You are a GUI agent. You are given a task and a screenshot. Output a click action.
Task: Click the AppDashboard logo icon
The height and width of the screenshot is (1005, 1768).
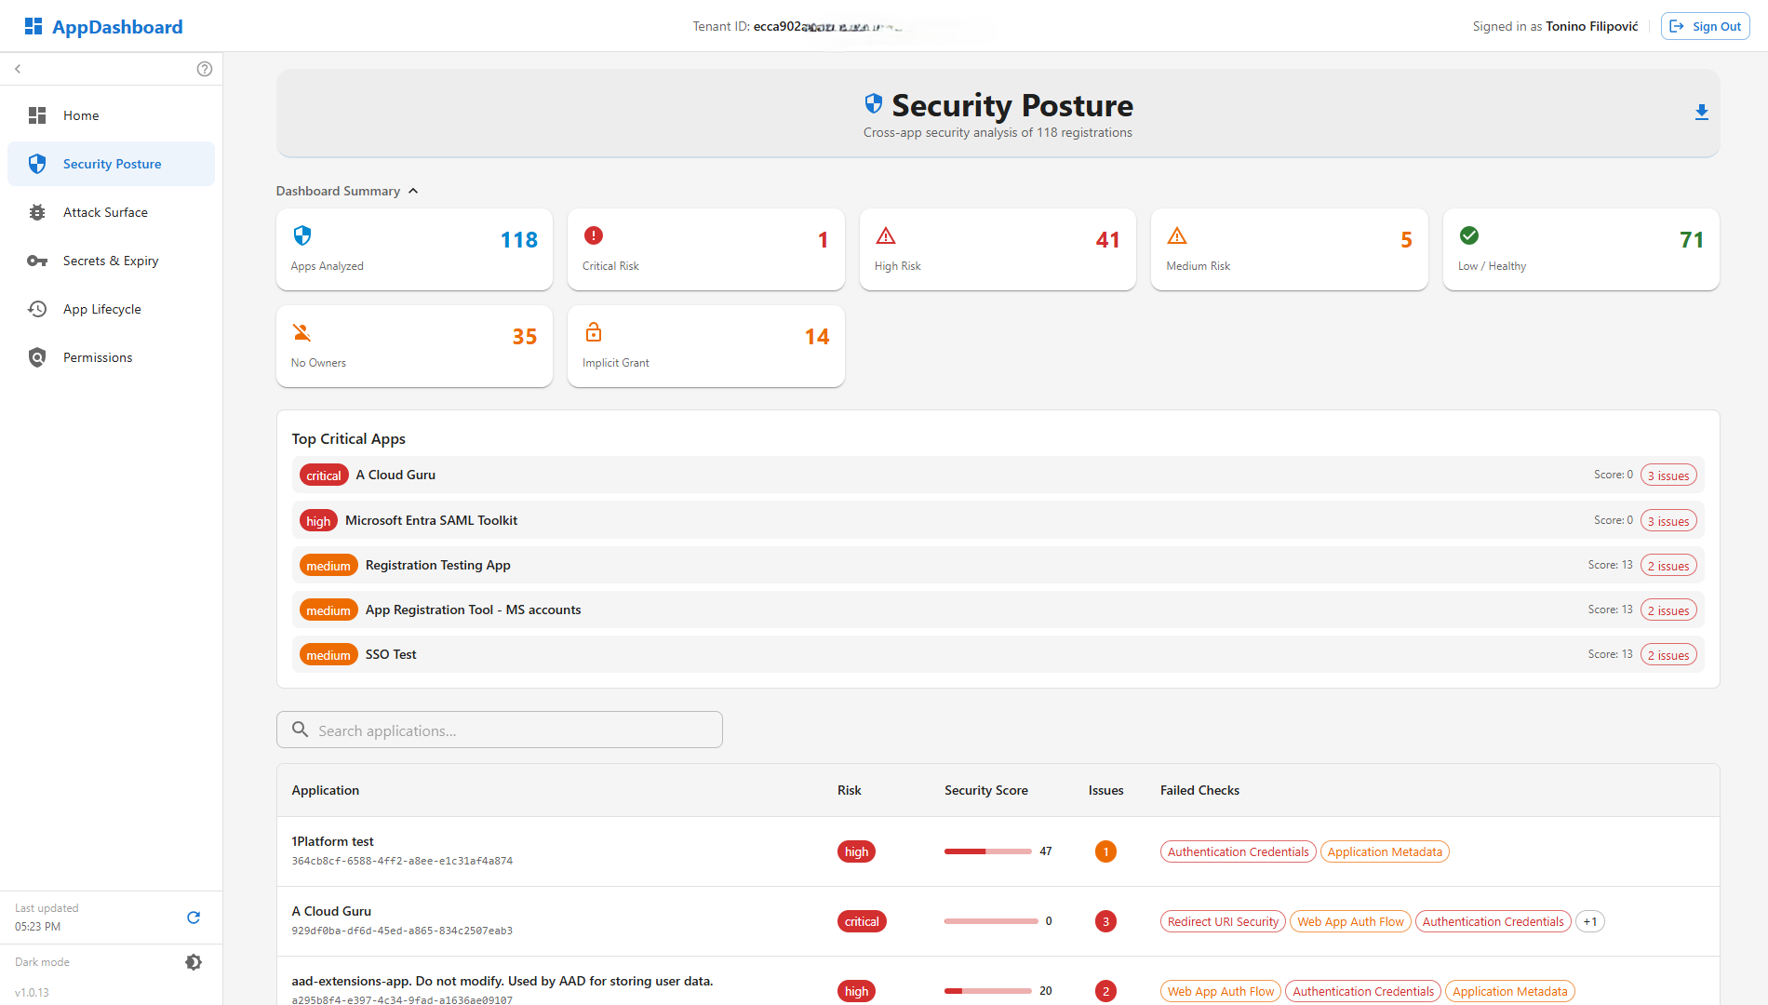[x=33, y=26]
